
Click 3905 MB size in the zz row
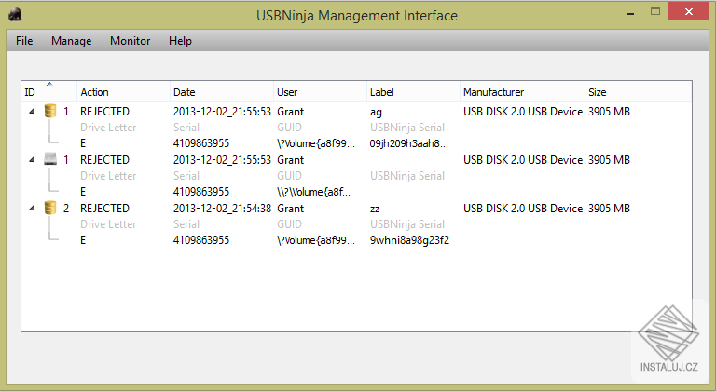(x=609, y=209)
